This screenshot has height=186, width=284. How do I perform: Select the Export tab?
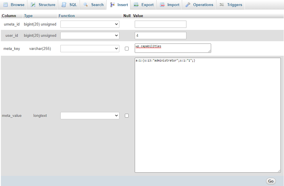(x=143, y=5)
